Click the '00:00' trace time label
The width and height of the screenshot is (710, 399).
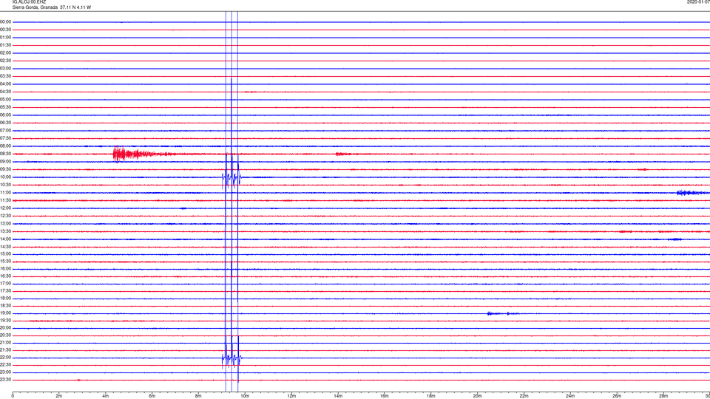[x=5, y=21]
